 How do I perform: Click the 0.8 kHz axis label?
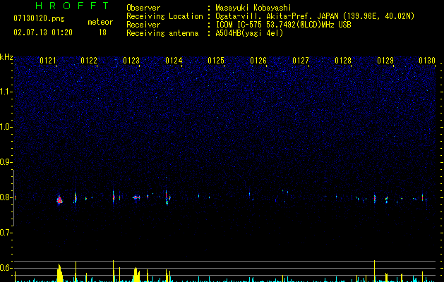(6, 197)
